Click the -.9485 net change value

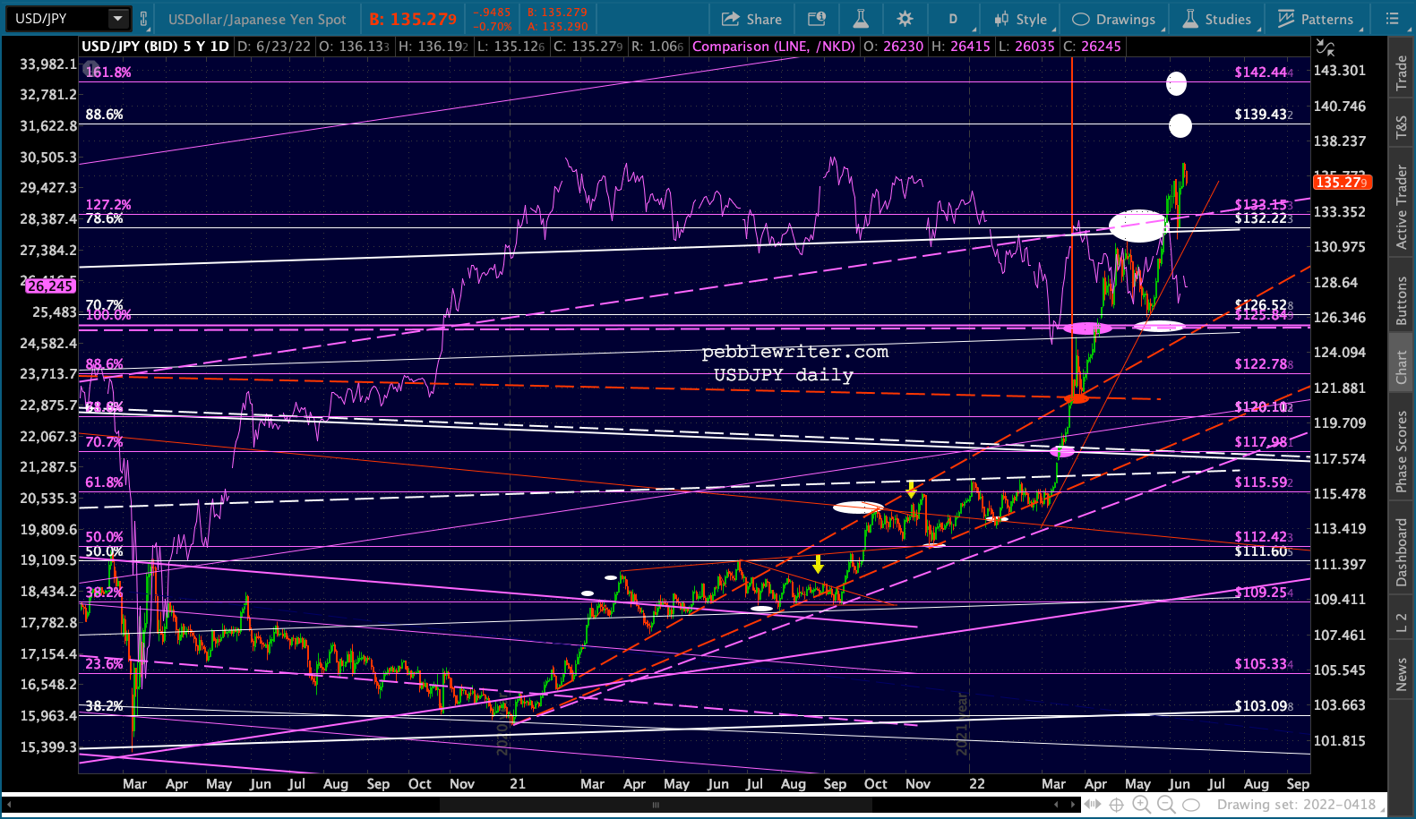[x=492, y=13]
